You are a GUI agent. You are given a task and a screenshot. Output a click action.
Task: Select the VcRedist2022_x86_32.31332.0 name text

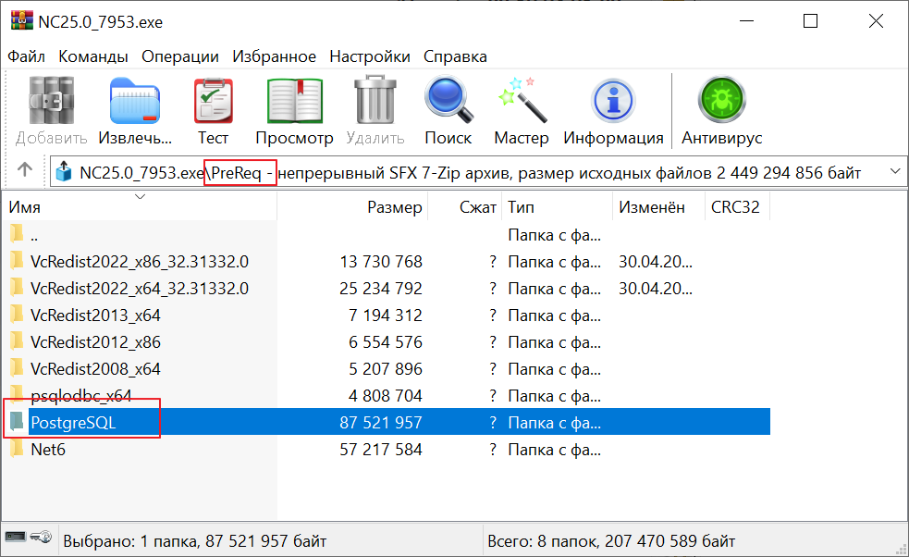tap(140, 262)
